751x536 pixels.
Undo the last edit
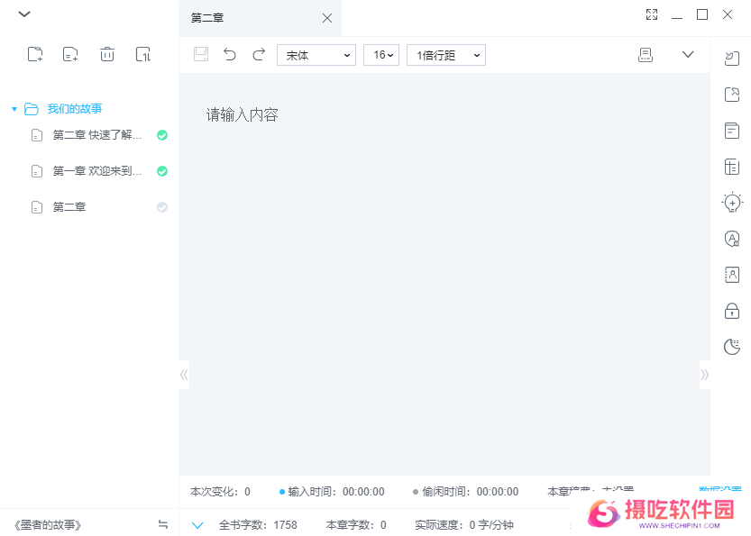[230, 55]
